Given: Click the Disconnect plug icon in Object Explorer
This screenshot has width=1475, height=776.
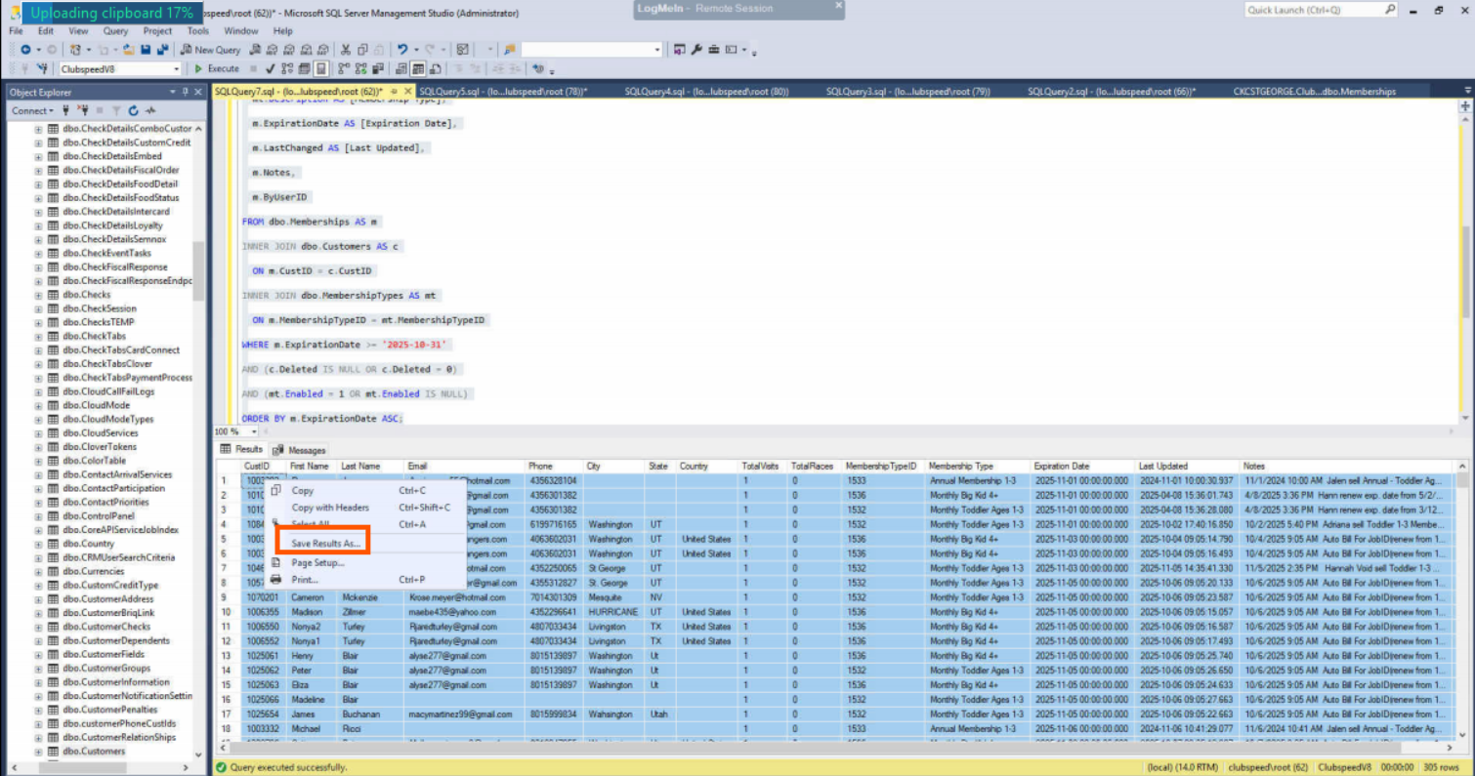Looking at the screenshot, I should 84,111.
